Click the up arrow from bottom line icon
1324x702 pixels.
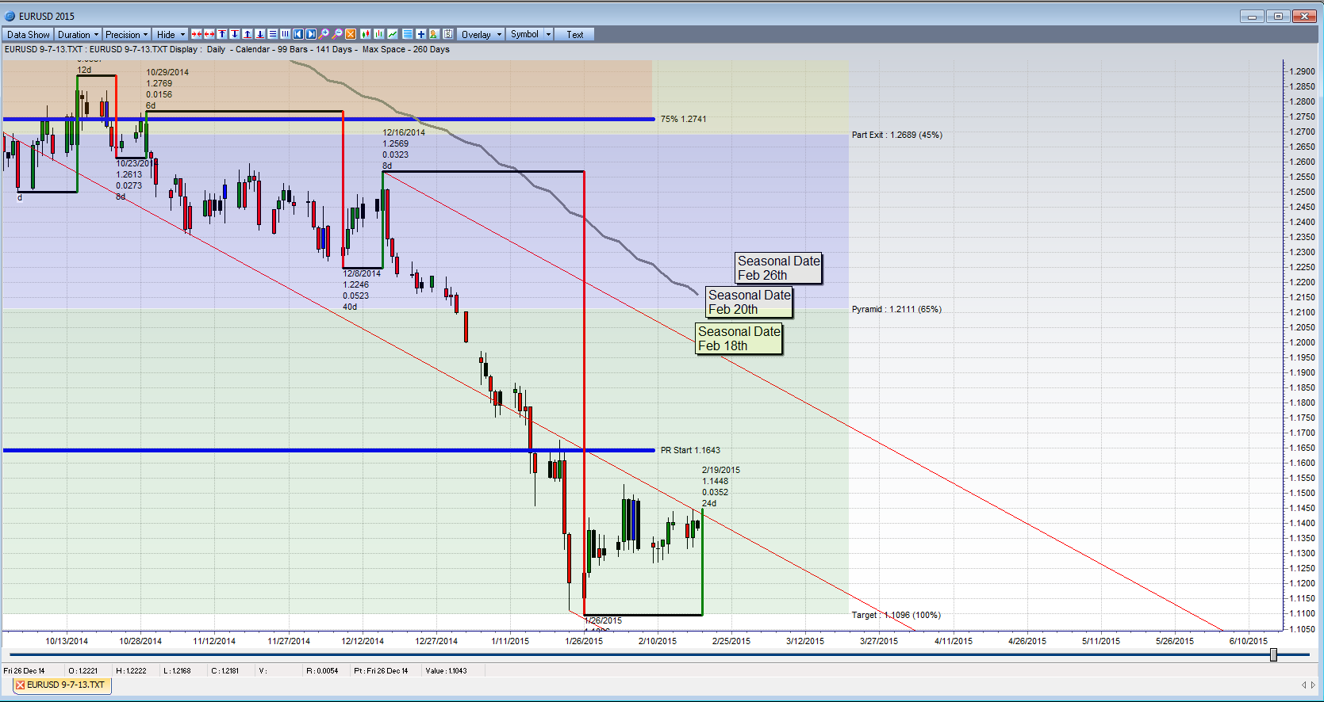pyautogui.click(x=248, y=34)
